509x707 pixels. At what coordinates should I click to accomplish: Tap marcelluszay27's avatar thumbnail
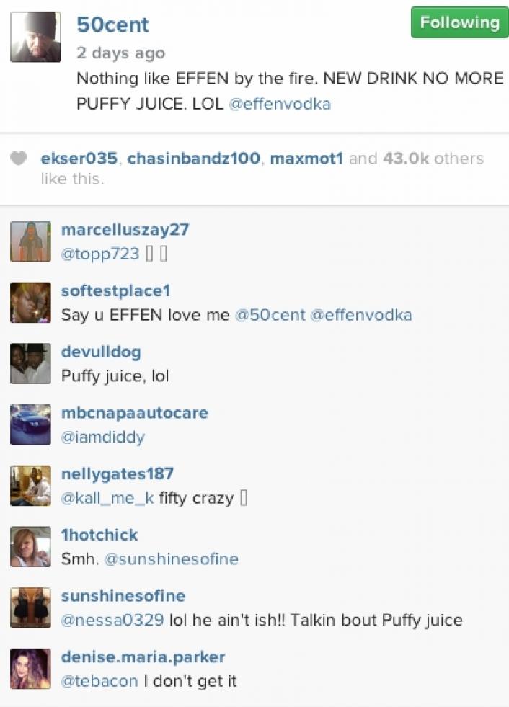pyautogui.click(x=31, y=241)
